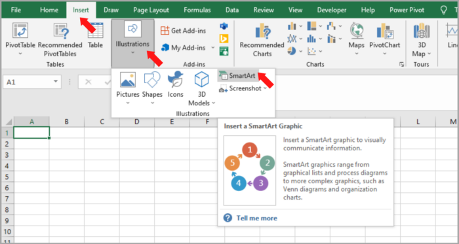Click the Shapes icon
459x244 pixels.
click(152, 79)
